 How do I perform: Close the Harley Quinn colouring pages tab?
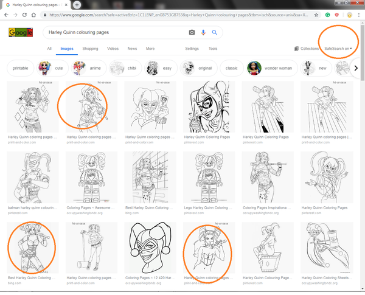66,5
